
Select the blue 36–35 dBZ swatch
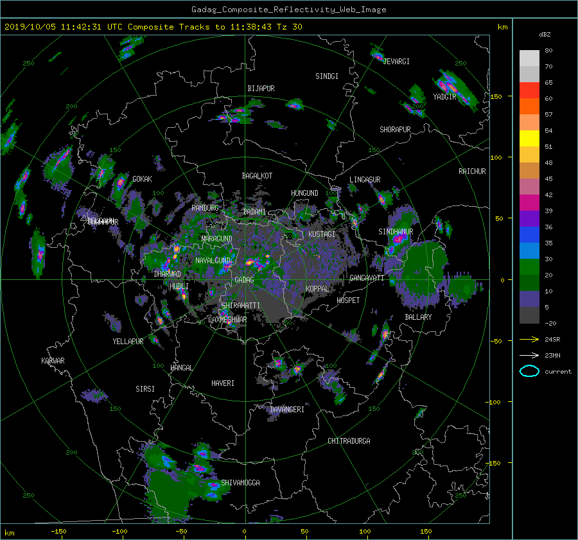[x=529, y=235]
